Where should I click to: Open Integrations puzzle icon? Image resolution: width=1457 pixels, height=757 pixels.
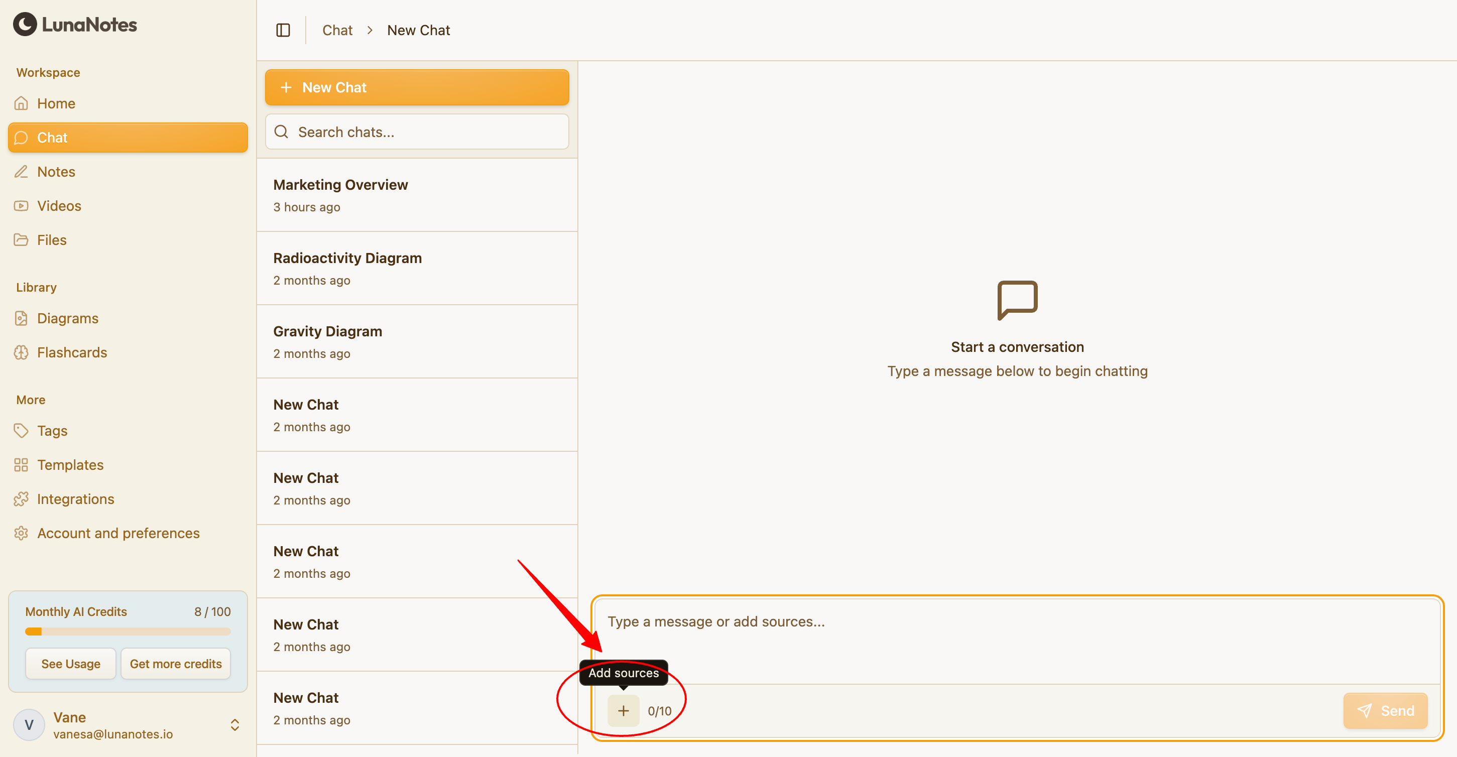pos(21,499)
